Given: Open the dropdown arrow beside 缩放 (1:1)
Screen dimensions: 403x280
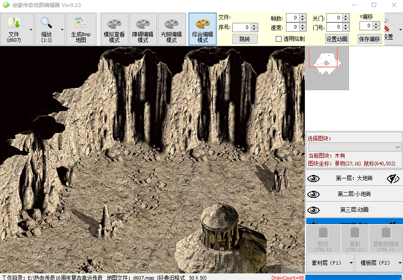Looking at the screenshot, I should coord(62,29).
